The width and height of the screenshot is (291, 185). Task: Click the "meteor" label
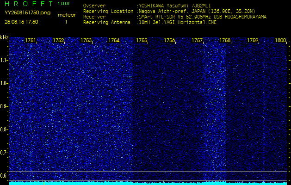point(67,15)
